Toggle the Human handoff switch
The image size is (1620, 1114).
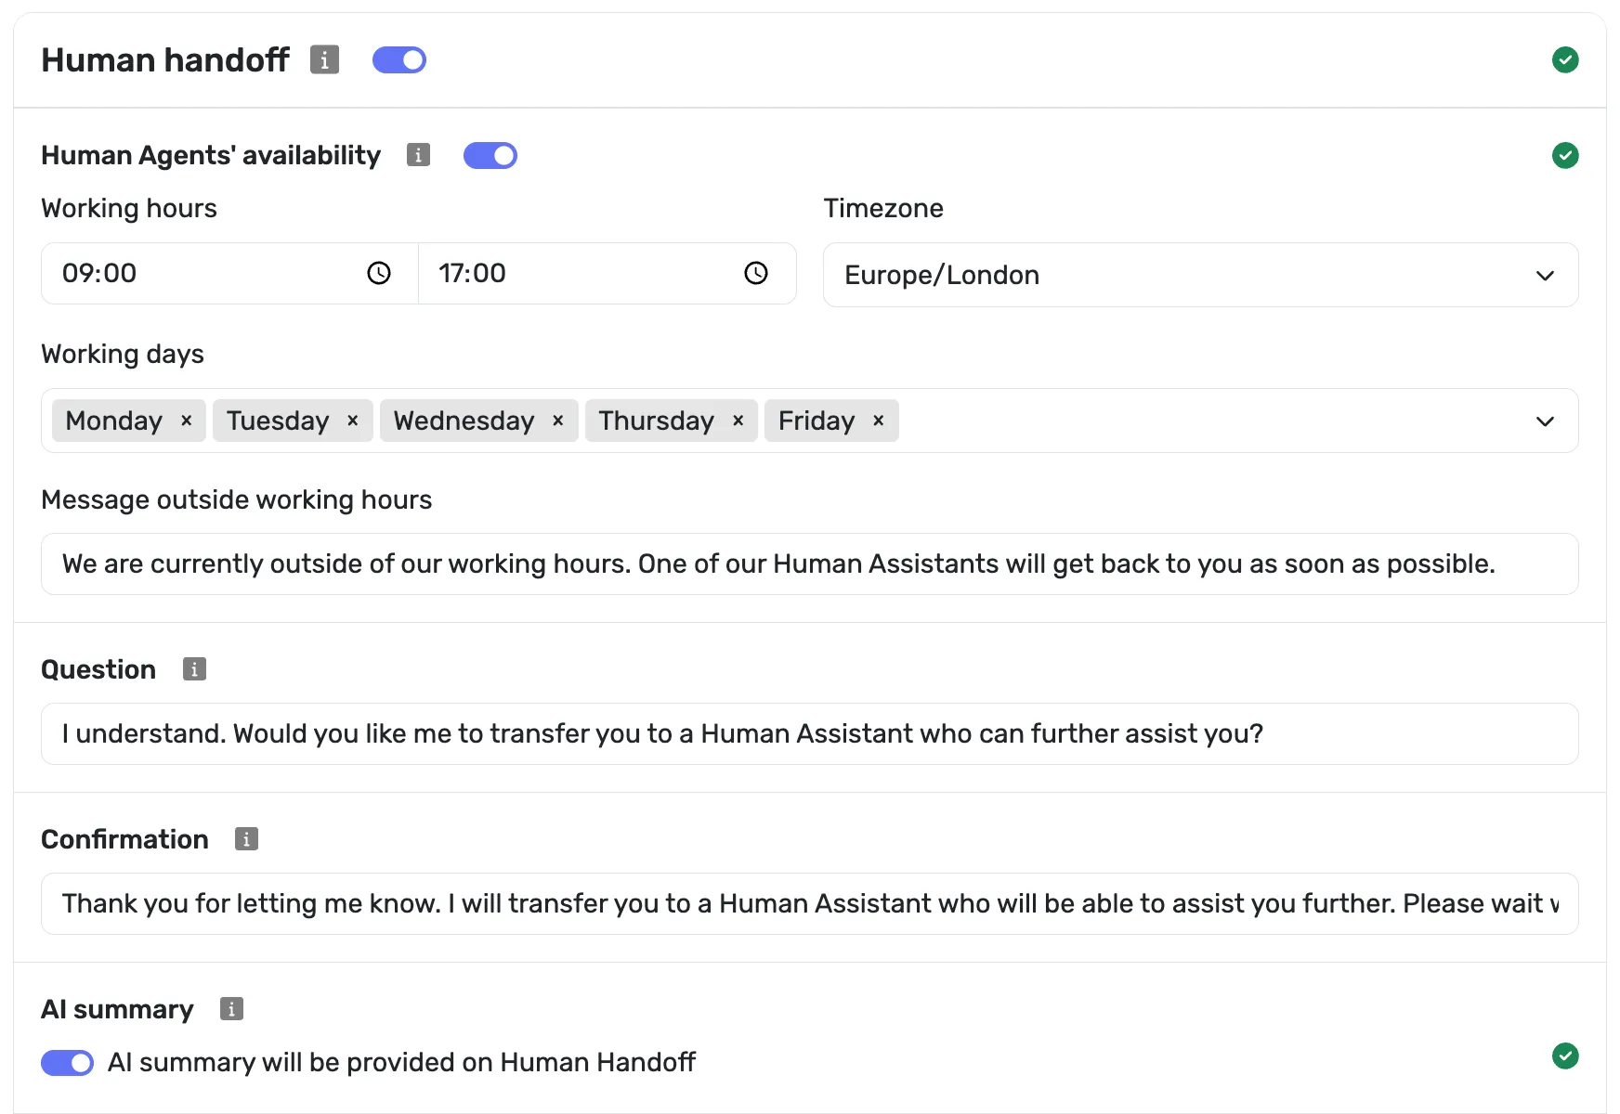pyautogui.click(x=399, y=60)
